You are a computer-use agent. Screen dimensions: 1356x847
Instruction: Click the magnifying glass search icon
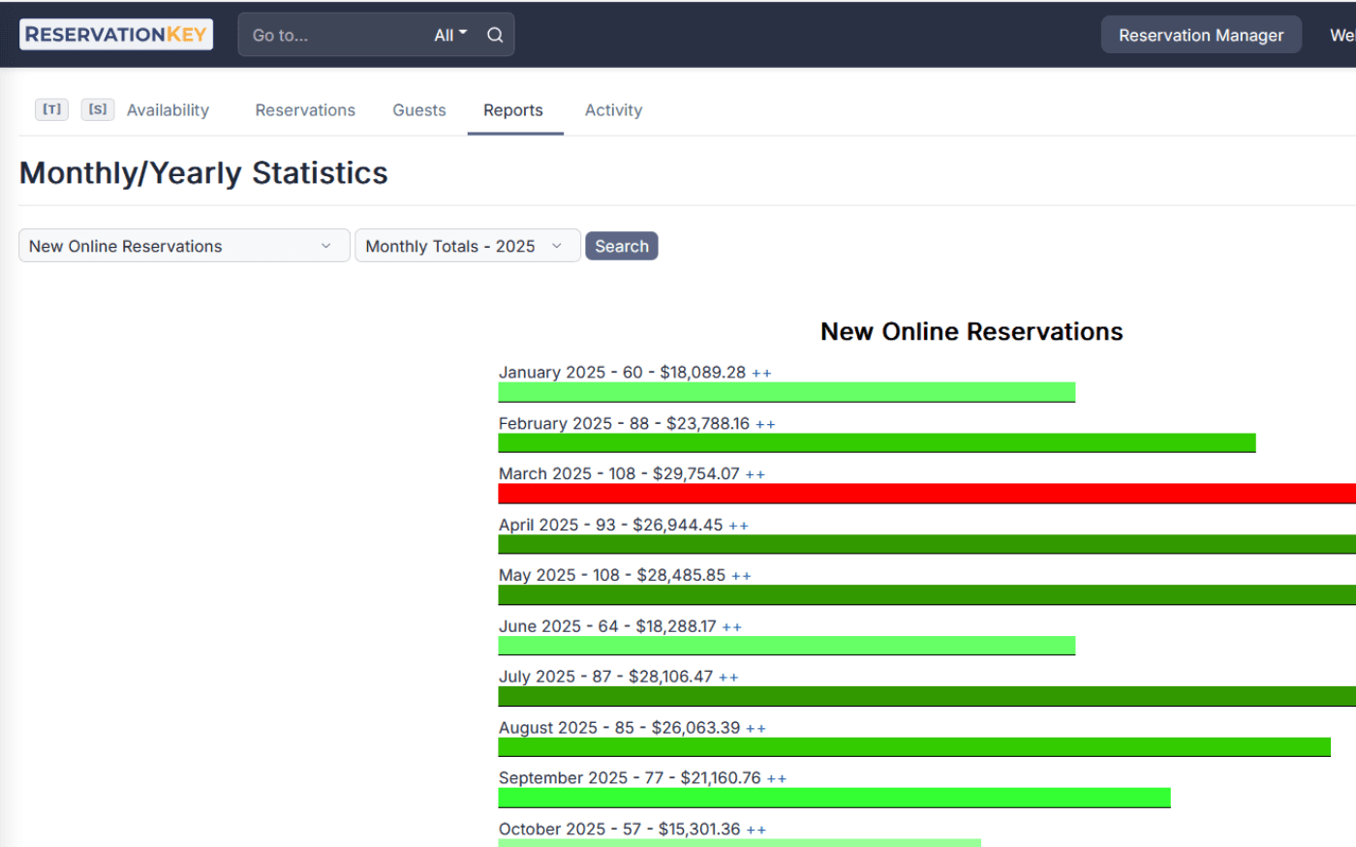click(x=495, y=34)
